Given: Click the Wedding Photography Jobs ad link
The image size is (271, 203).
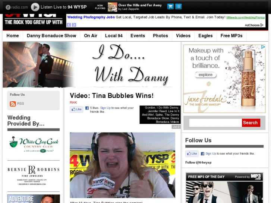Looking at the screenshot, I should pyautogui.click(x=91, y=17).
